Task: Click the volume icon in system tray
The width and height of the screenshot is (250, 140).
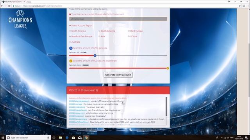Action: pyautogui.click(x=228, y=138)
